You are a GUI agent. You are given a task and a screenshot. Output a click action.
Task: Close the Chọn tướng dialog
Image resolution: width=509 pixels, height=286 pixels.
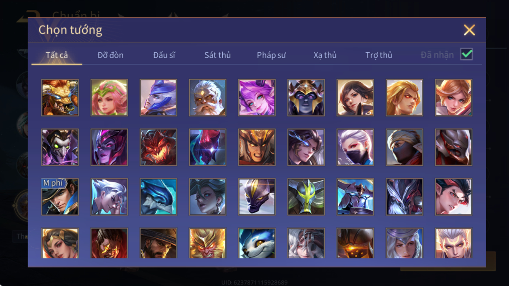point(469,30)
